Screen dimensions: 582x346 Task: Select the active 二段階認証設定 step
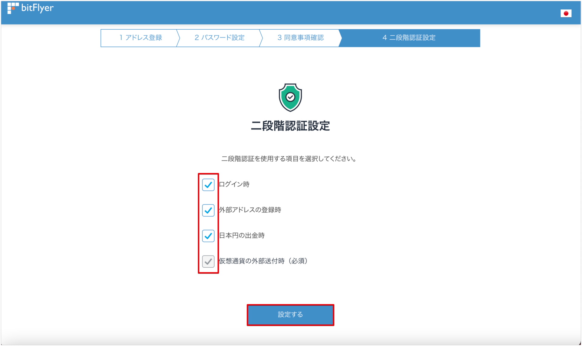409,38
